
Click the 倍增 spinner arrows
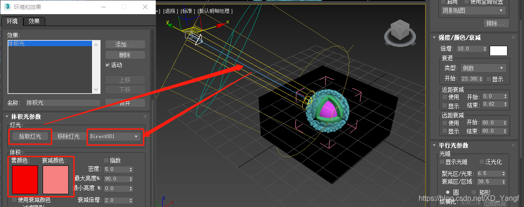tap(485, 49)
